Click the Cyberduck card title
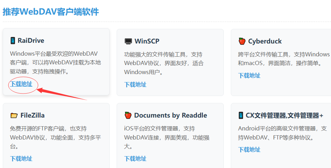This screenshot has height=168, width=331. (265, 41)
